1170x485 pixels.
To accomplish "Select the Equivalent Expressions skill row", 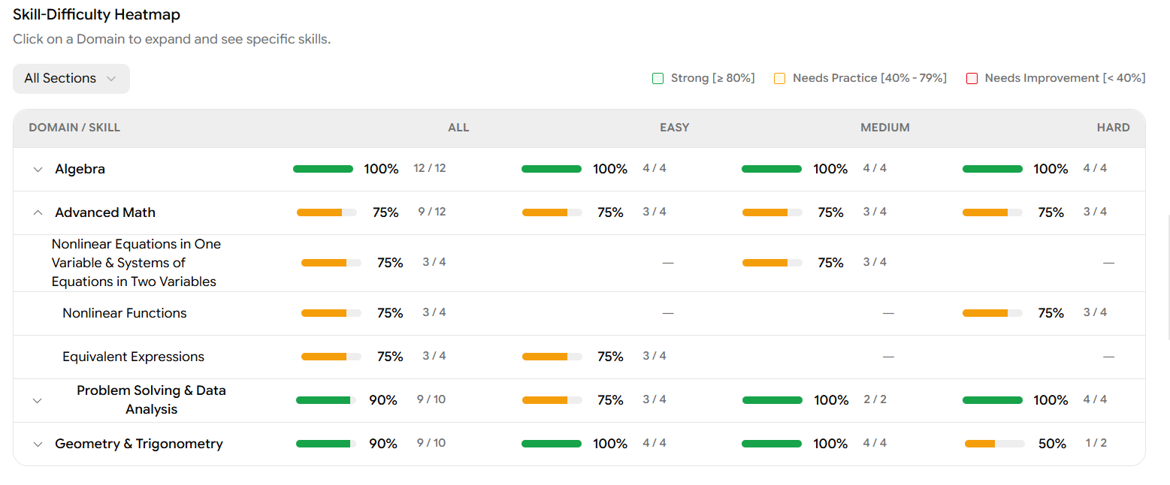I will [x=133, y=357].
